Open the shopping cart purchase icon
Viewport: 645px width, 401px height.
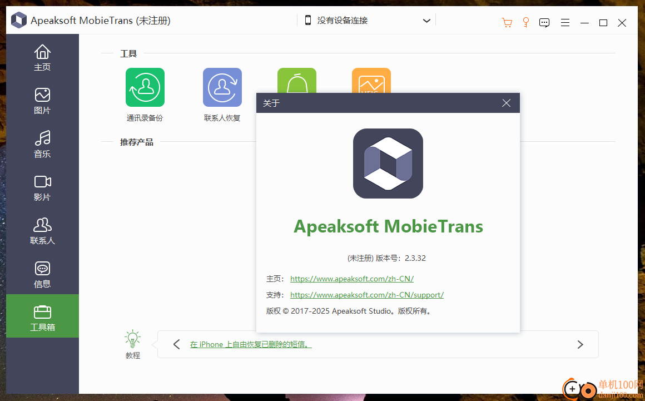point(507,22)
